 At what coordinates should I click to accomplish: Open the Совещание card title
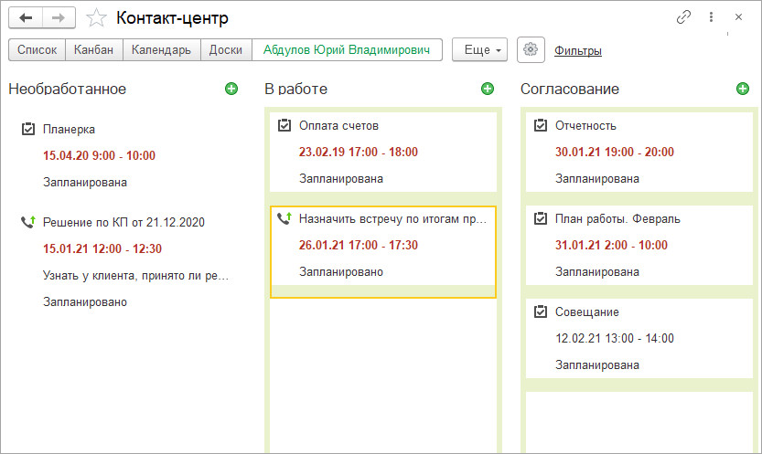coord(587,311)
